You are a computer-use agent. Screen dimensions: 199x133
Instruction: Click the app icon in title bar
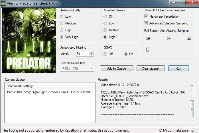3,3
